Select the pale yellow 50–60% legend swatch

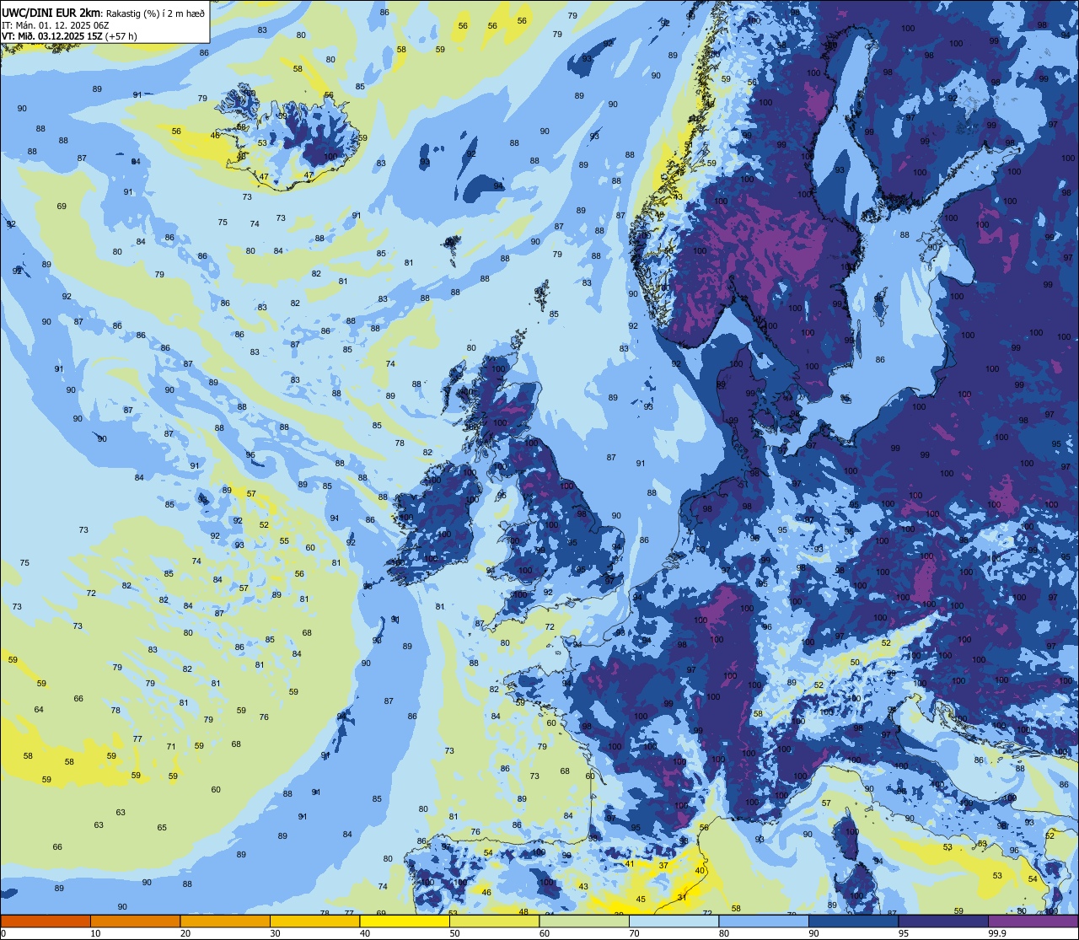494,921
